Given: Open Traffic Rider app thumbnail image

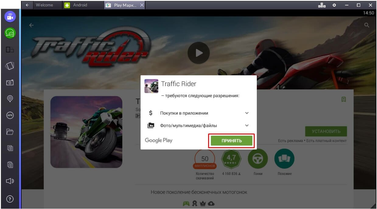Looking at the screenshot, I should [86, 132].
